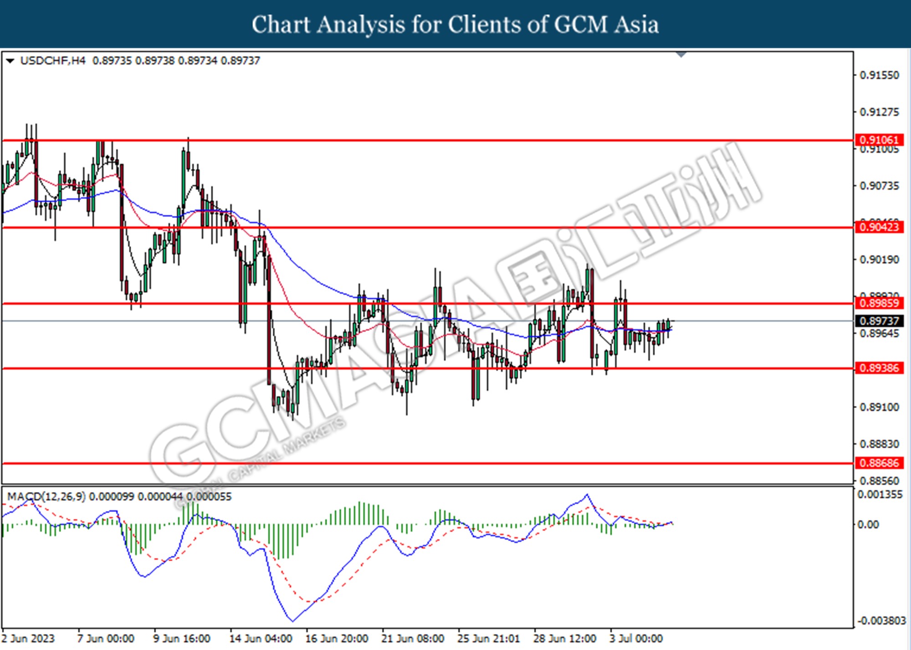Click the 0.88830 price axis value

click(879, 444)
